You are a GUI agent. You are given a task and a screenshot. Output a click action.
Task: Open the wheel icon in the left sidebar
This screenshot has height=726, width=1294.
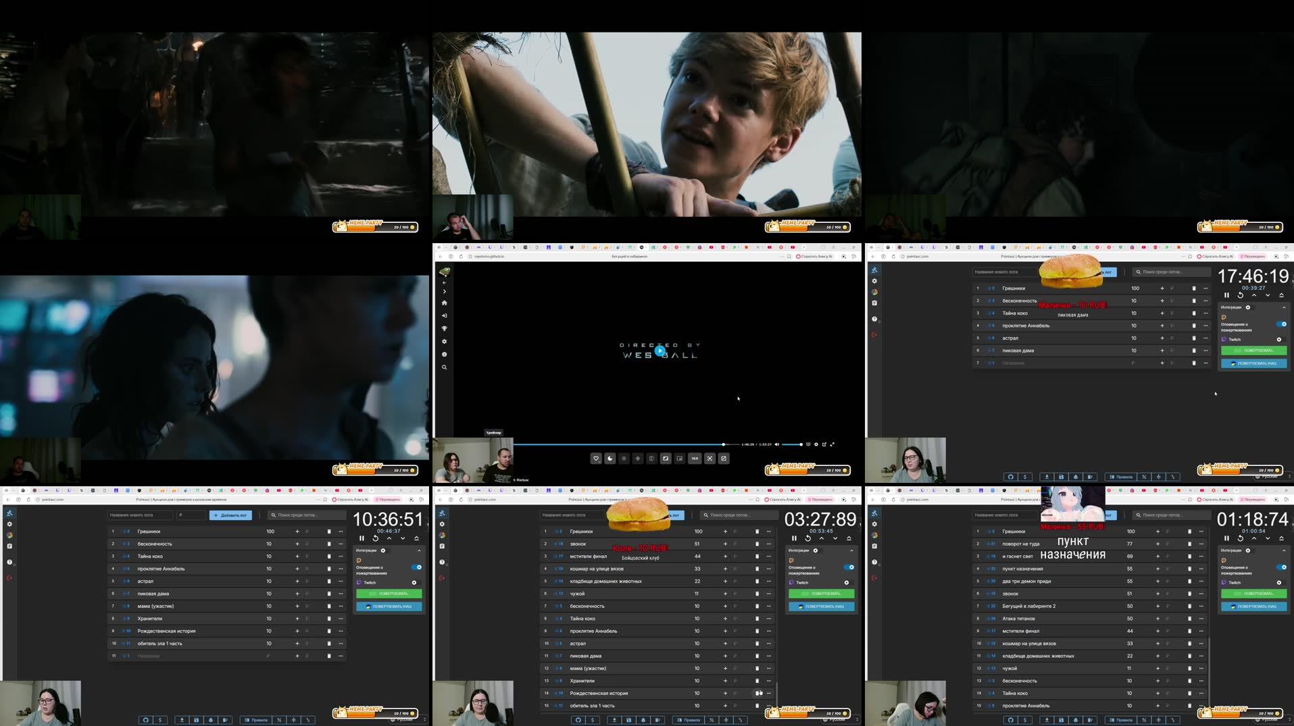(9, 536)
